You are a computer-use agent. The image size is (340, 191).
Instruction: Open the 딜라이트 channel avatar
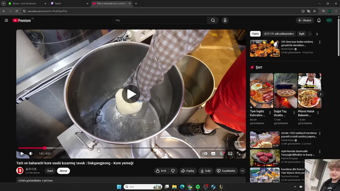point(20,171)
